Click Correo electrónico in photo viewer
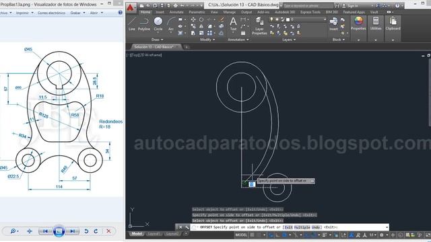Image resolution: width=431 pixels, height=242 pixels. click(51, 13)
